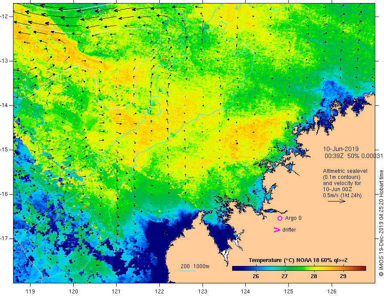Click the '0.5m/s (1kt 24h)' scale label
This screenshot has width=384, height=296.
(342, 195)
